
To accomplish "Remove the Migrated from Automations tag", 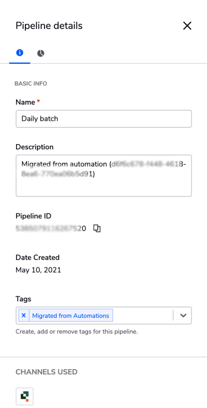I will point(24,315).
